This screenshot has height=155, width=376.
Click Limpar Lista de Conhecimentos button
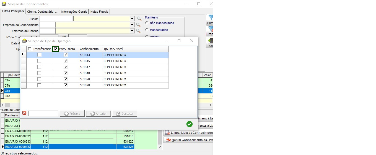[188, 133]
